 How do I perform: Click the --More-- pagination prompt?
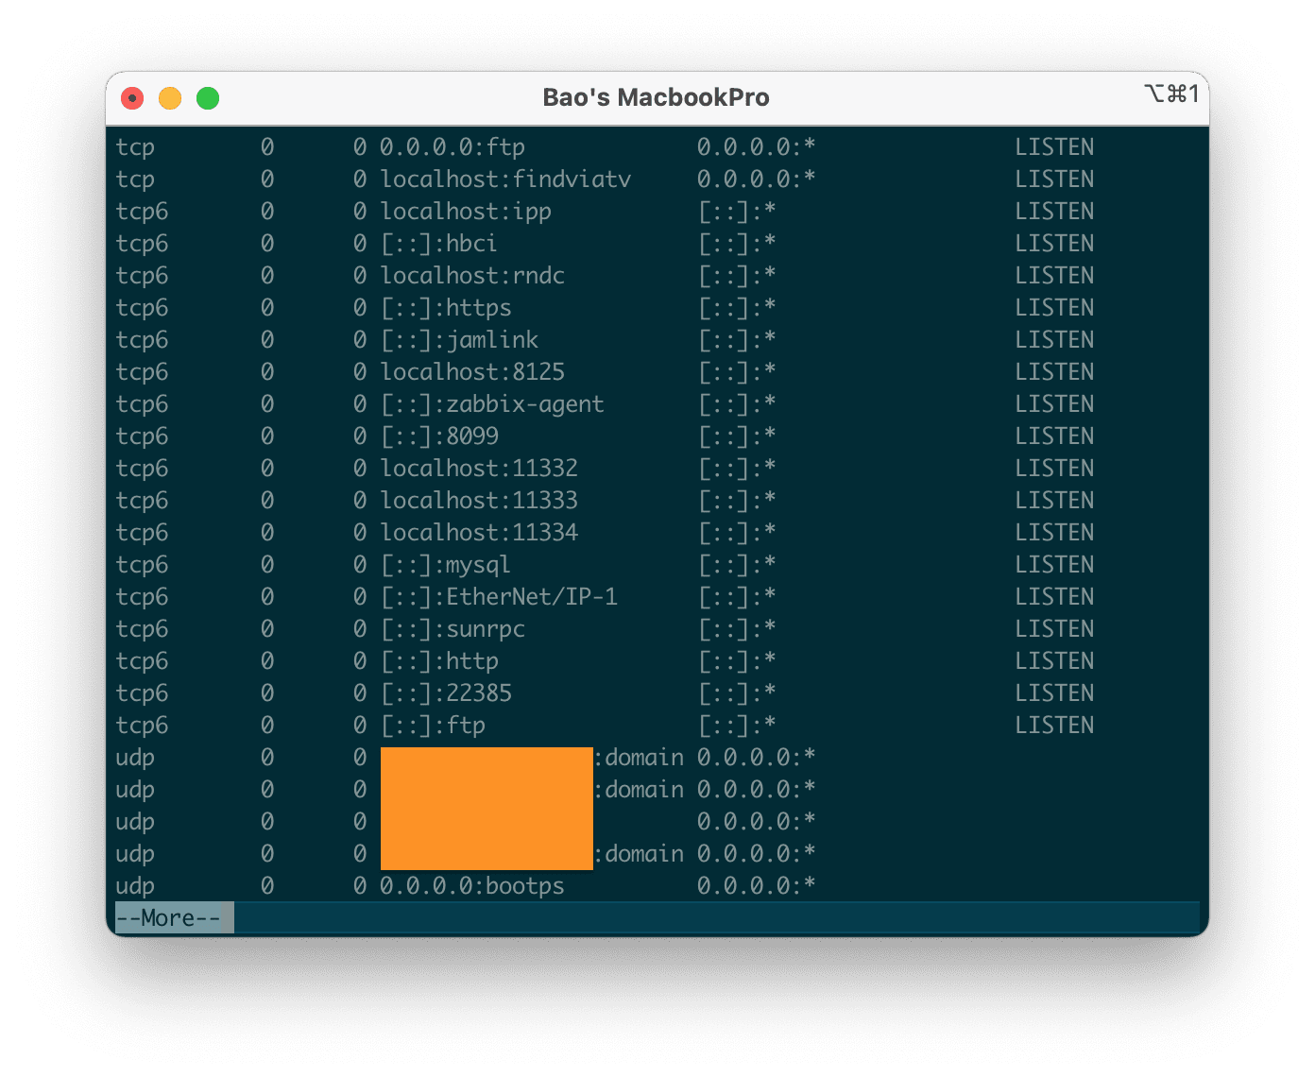tap(171, 916)
